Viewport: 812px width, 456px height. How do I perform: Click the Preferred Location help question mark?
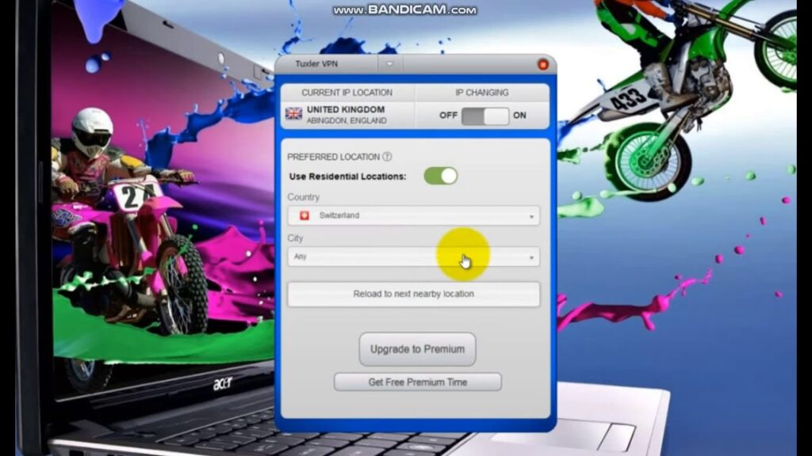(x=387, y=157)
